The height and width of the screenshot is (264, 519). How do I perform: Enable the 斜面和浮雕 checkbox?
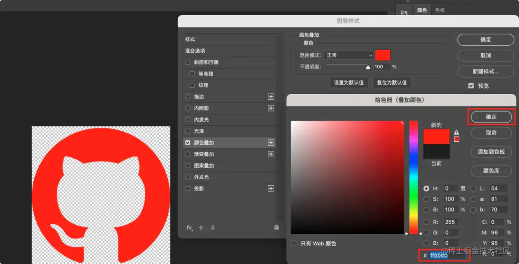point(188,62)
